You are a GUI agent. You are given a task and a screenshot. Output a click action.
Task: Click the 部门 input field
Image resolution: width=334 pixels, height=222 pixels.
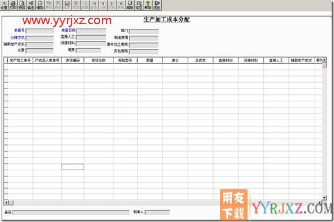[144, 31]
